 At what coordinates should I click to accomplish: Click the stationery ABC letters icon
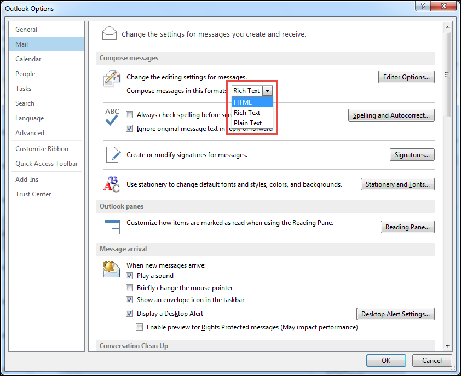click(112, 184)
